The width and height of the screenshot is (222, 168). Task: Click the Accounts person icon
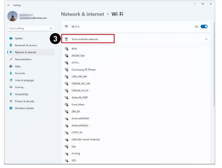tap(11, 73)
